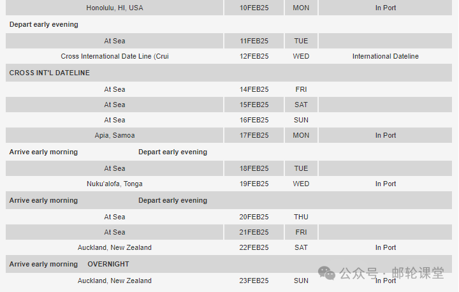Select the At Sea row for 21FEB25
Viewport: 459px width, 292px height.
click(115, 232)
